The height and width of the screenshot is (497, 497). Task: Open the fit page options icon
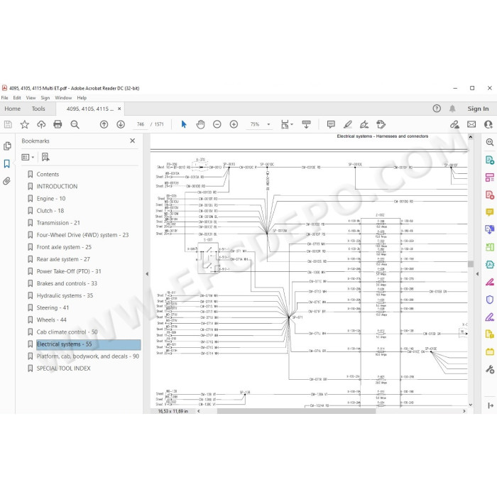[x=285, y=124]
